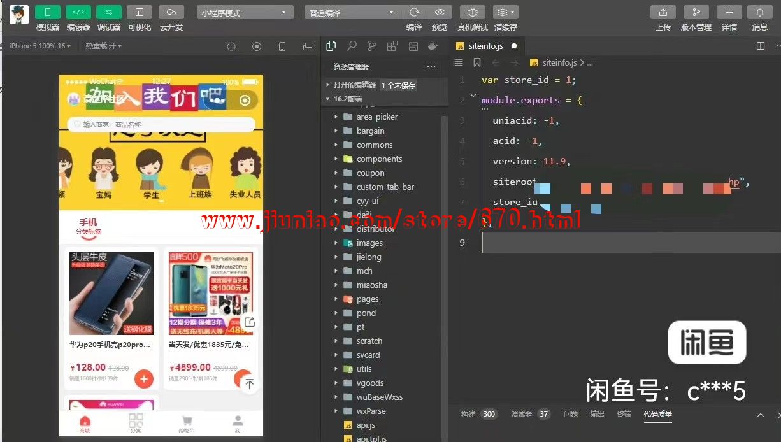Click the 华为p20 phone case product thumbnail
The height and width of the screenshot is (442, 781).
point(111,294)
